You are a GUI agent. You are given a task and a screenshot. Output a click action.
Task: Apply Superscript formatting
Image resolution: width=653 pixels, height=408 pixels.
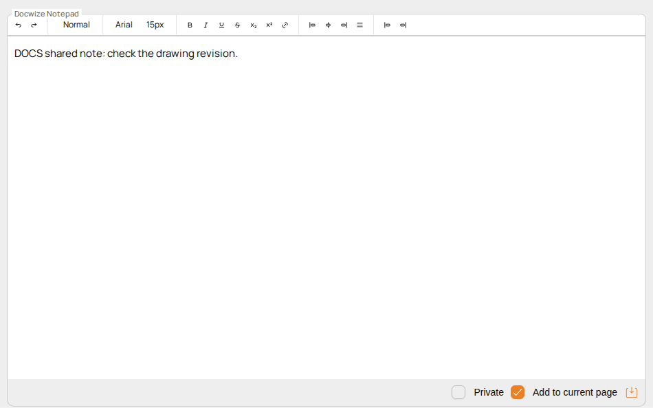click(x=269, y=25)
